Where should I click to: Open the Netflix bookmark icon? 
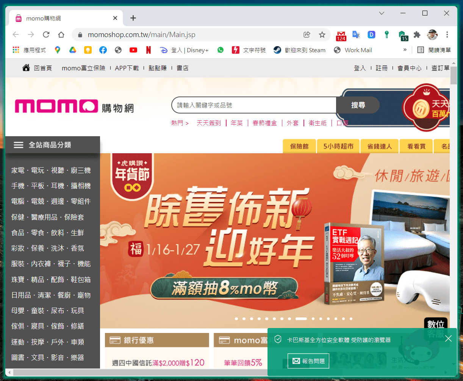tap(149, 50)
